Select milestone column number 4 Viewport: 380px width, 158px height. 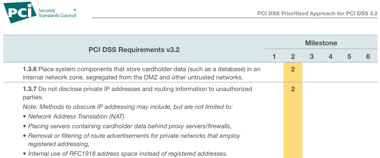click(x=331, y=57)
